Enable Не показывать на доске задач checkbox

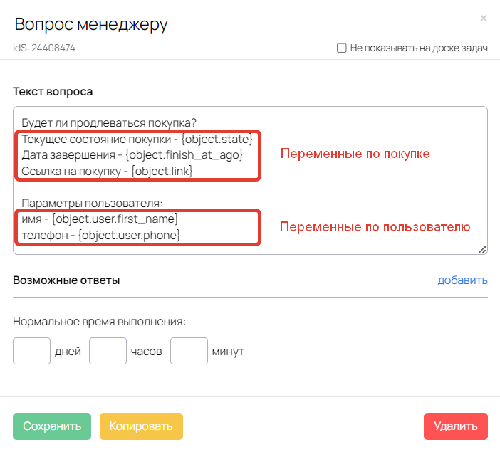(341, 48)
